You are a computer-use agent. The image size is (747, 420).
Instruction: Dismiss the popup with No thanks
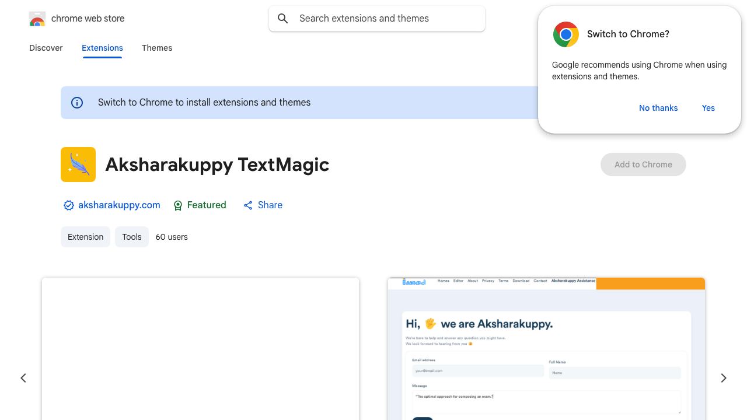658,108
